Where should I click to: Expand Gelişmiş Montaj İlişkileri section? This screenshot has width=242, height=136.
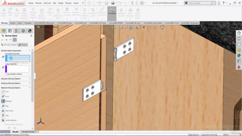[29, 83]
